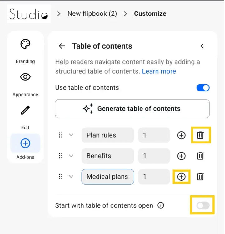Add sub-entry under Medical plans
225x234 pixels.
pyautogui.click(x=181, y=177)
